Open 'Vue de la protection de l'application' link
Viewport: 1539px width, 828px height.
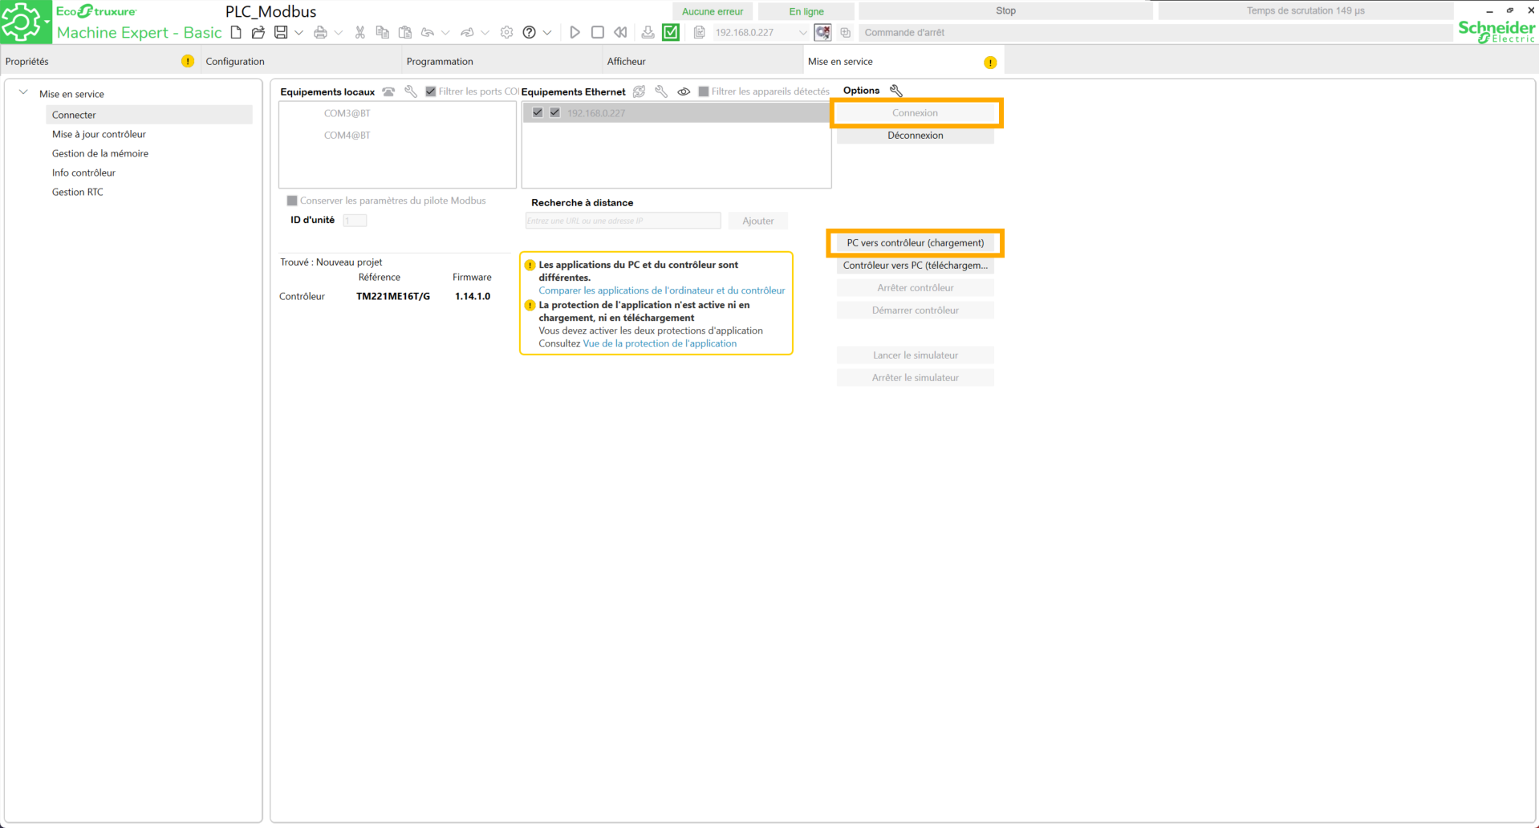click(x=659, y=343)
